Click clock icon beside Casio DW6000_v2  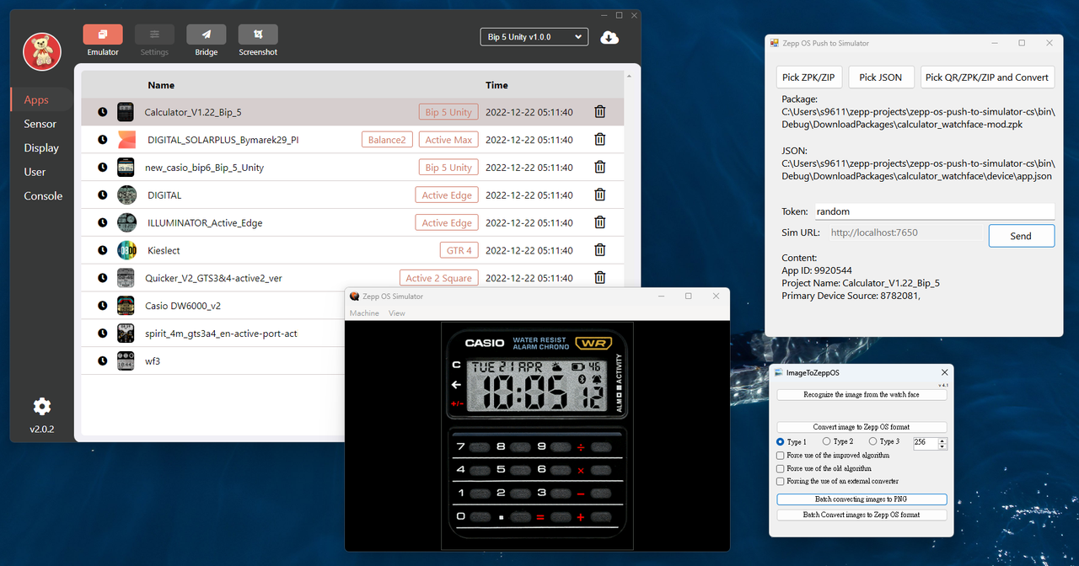click(x=103, y=306)
